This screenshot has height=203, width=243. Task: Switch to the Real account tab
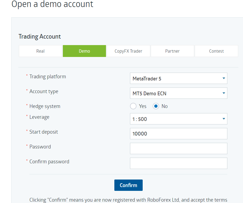tap(40, 51)
